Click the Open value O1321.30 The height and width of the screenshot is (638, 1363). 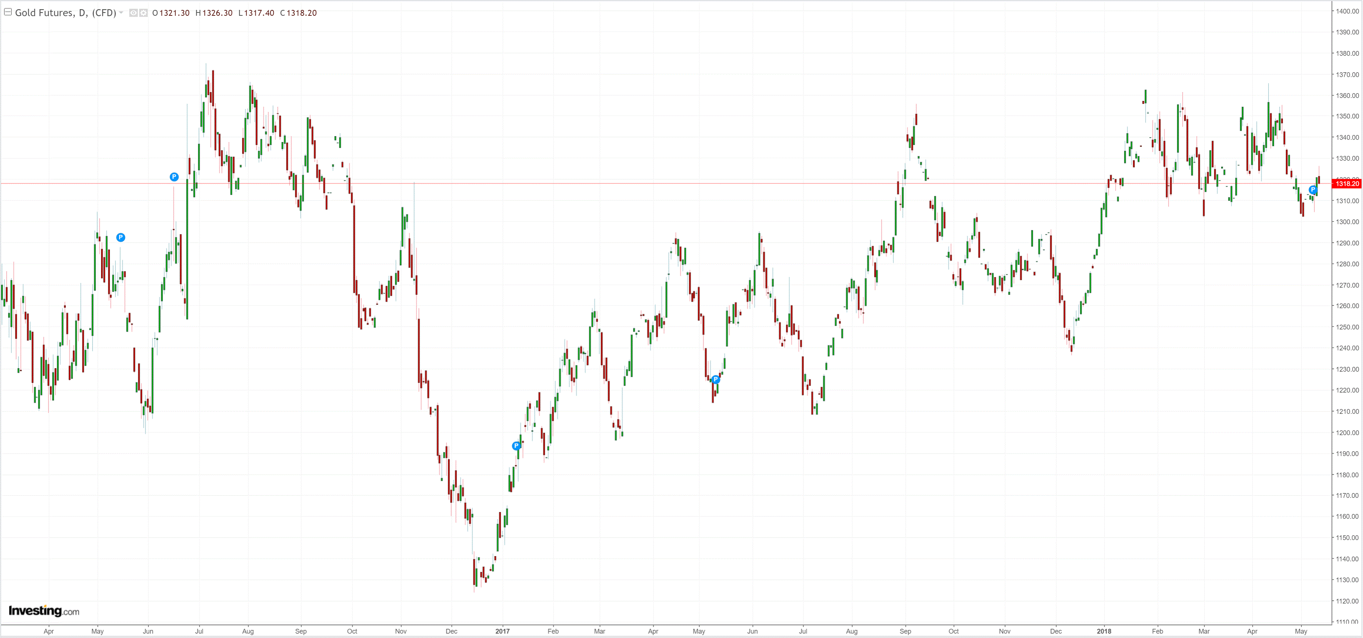pyautogui.click(x=170, y=13)
